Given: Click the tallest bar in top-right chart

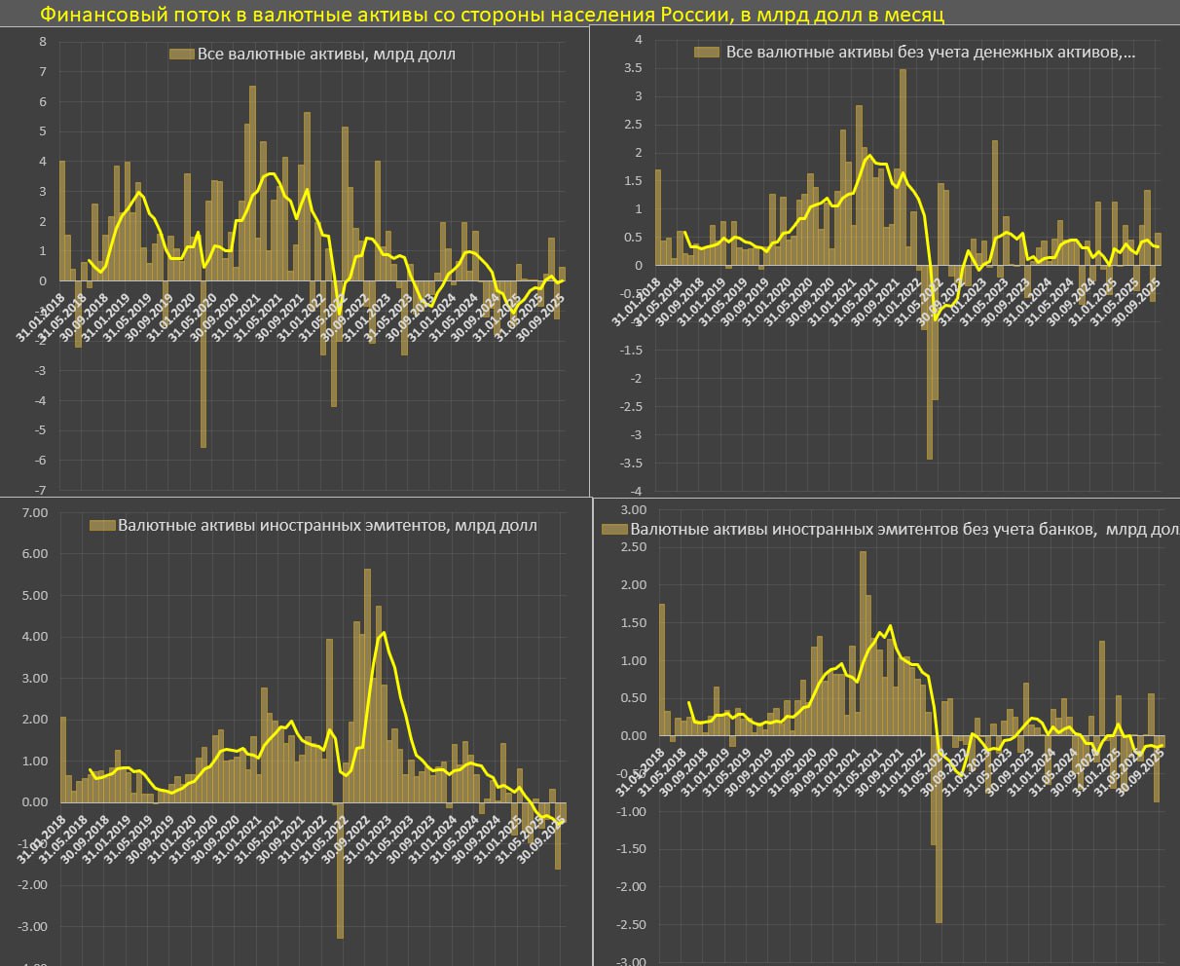Looking at the screenshot, I should tap(903, 166).
